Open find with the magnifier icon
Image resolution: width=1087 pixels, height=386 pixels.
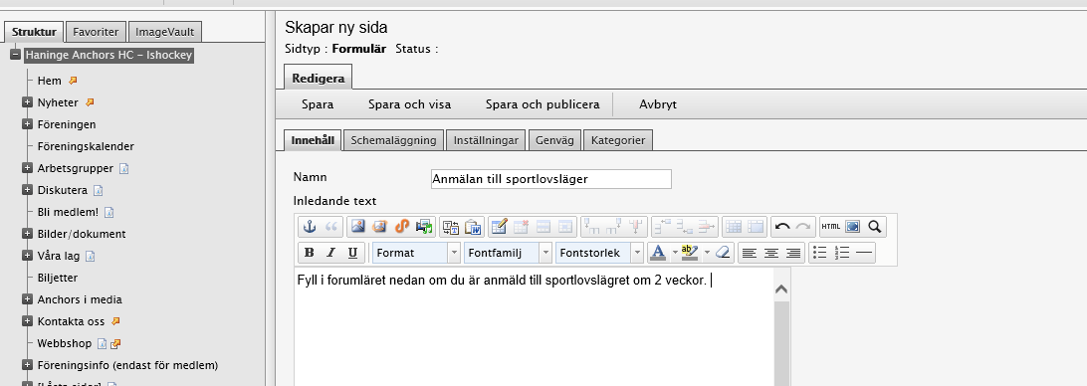tap(875, 227)
